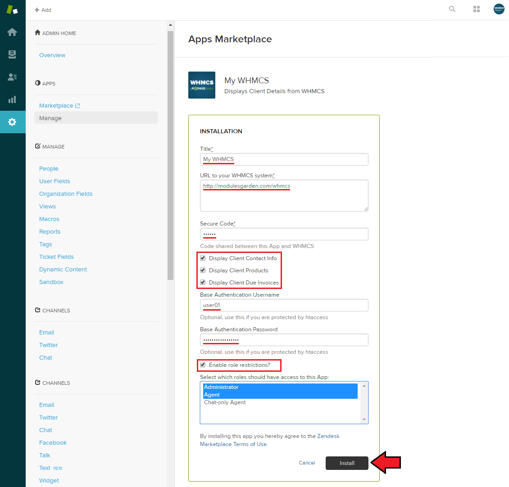Click the Base Authentication Username field
The width and height of the screenshot is (509, 487).
coord(284,305)
